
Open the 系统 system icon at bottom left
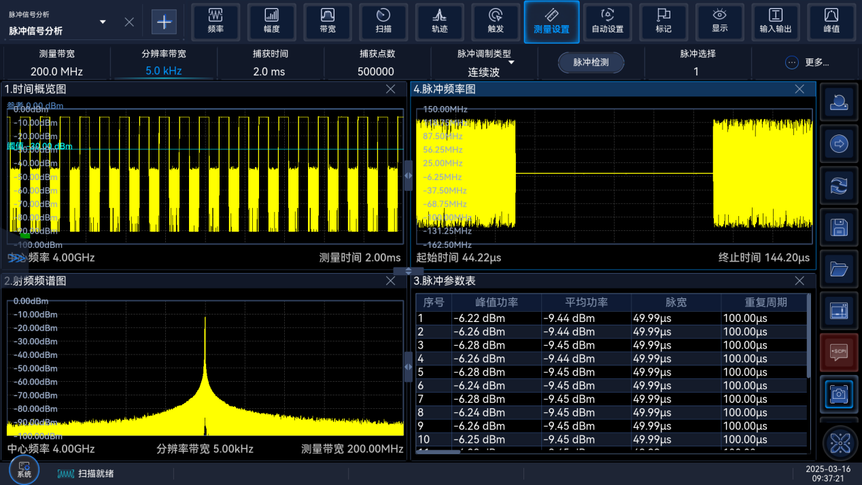[x=24, y=470]
